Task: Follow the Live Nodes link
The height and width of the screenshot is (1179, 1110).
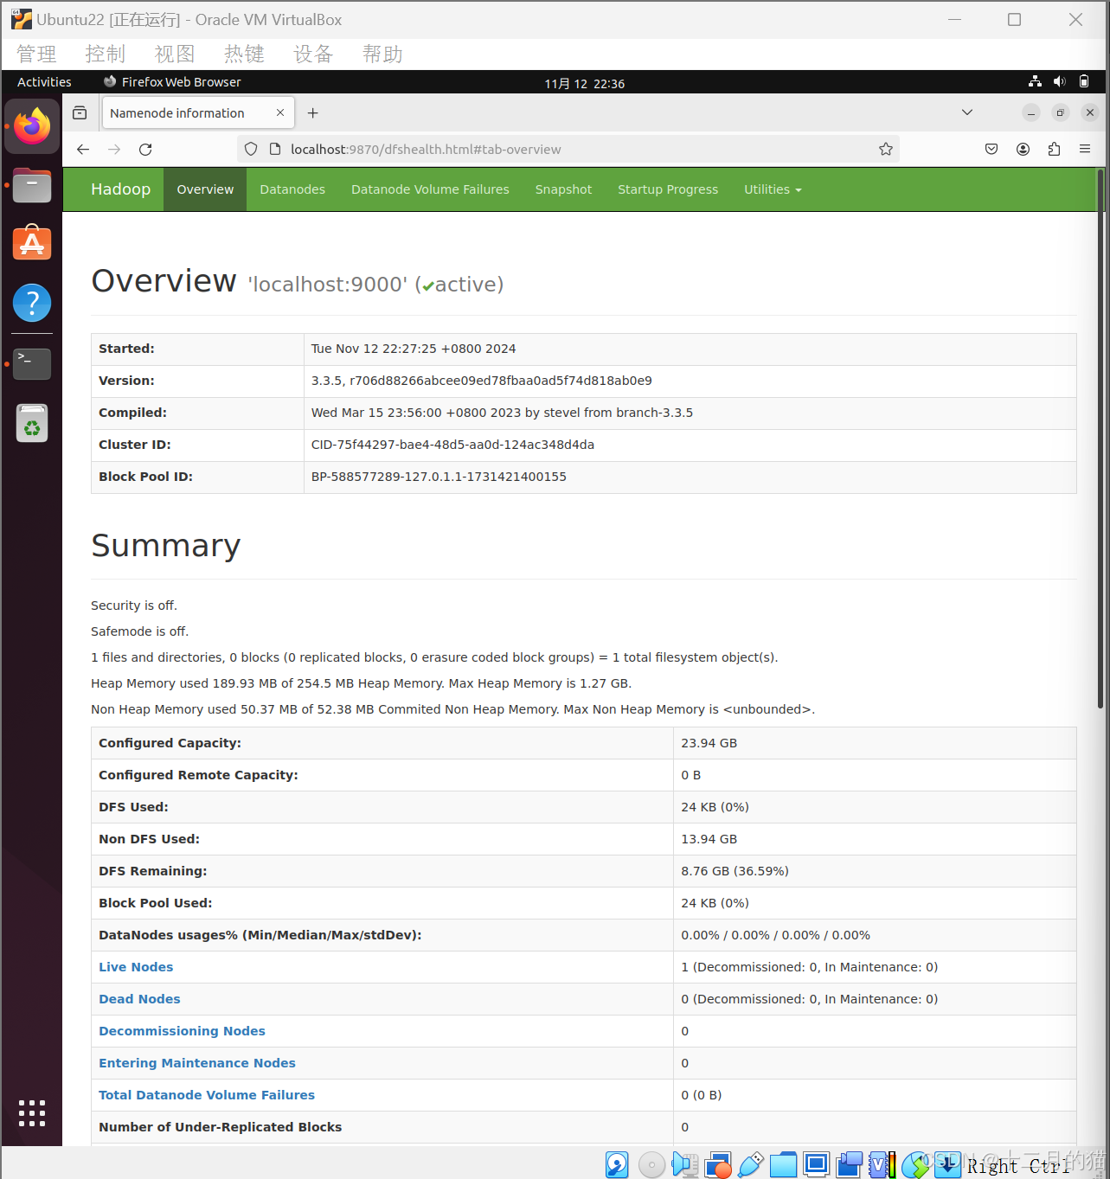Action: pos(136,967)
